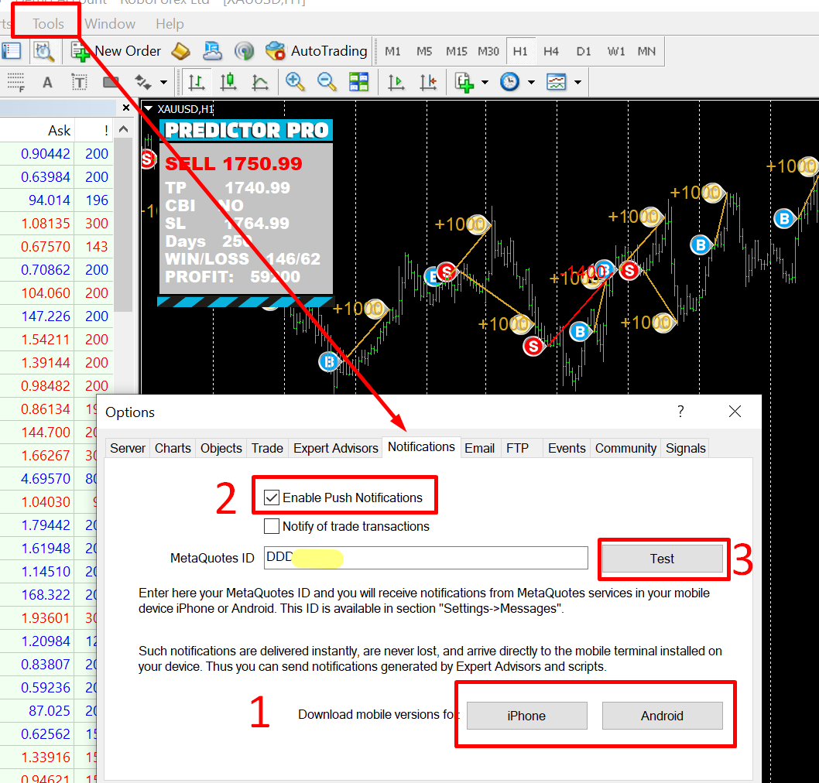Switch to the Charts tab
819x783 pixels.
173,449
